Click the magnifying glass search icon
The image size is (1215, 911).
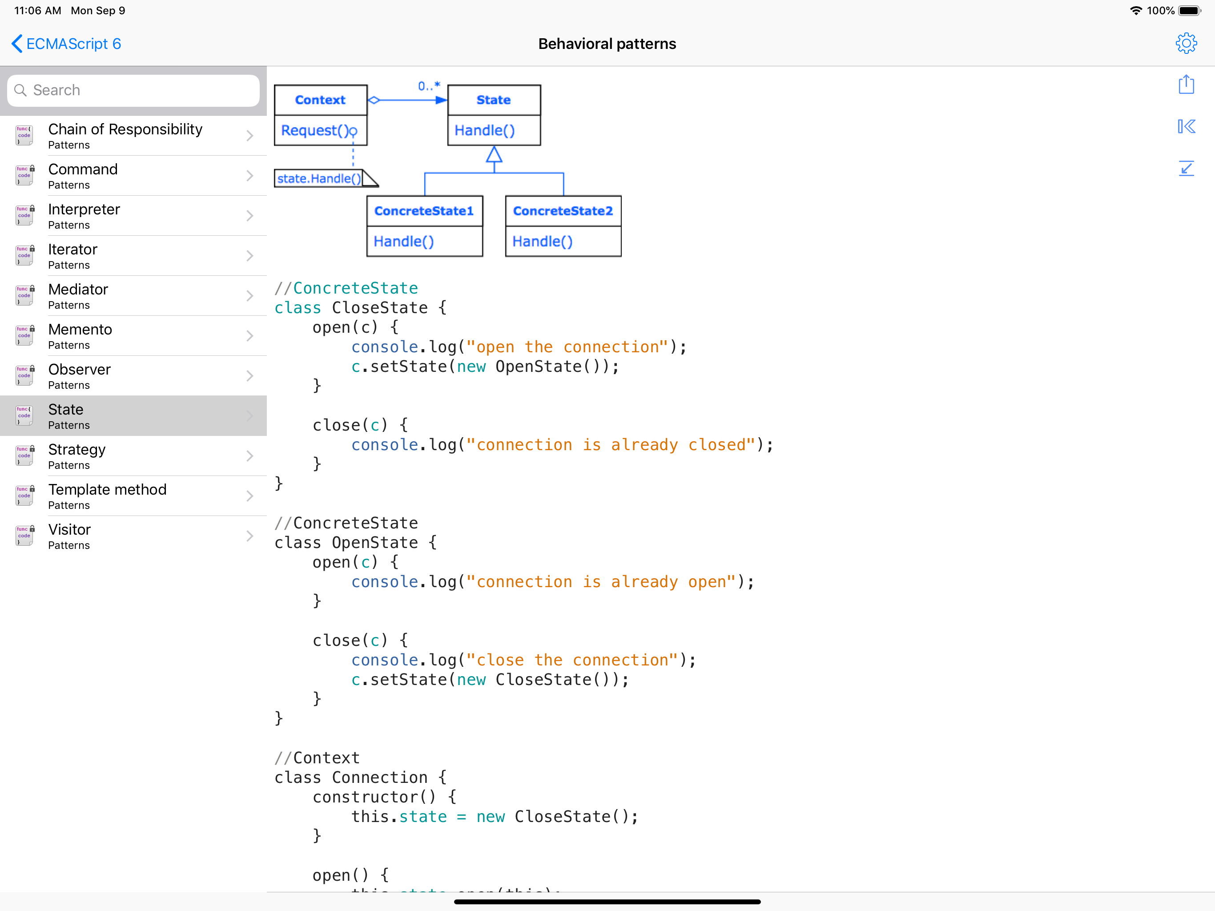(x=20, y=90)
